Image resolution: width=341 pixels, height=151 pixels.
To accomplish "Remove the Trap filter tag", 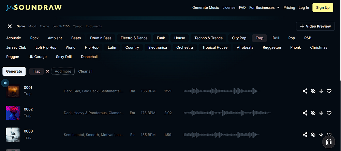I will coord(47,71).
